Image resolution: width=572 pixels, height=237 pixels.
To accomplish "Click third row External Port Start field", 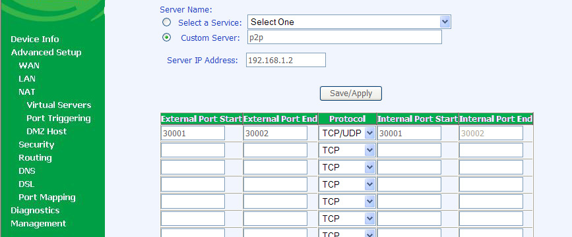I will tap(193, 167).
